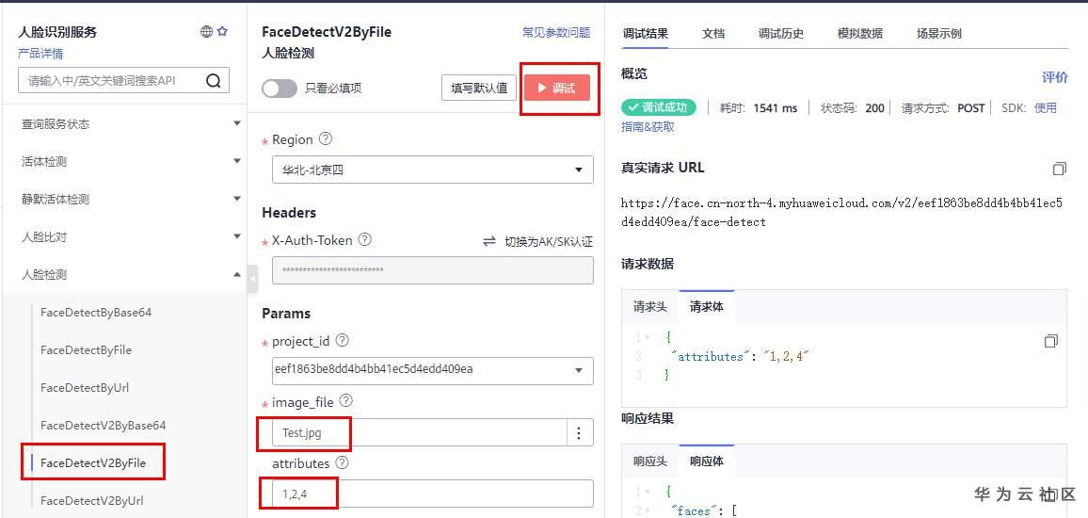This screenshot has width=1088, height=518.
Task: Click swap icon for AK/SK authentication
Action: (x=489, y=241)
